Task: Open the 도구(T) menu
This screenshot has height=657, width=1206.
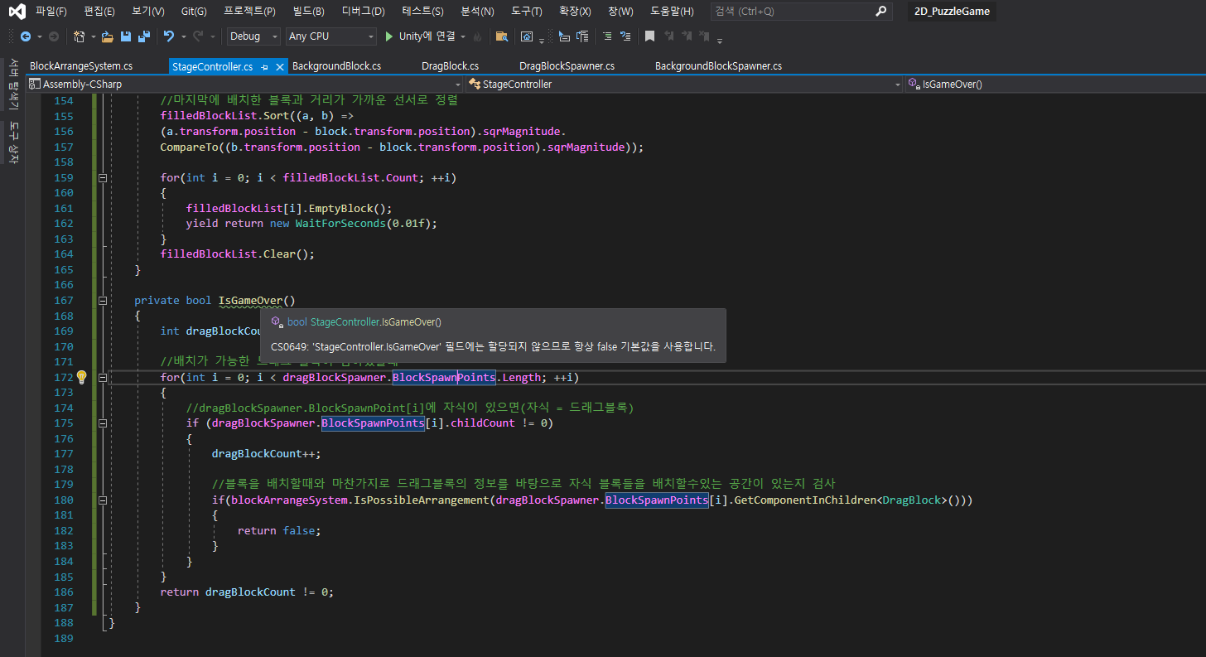Action: pyautogui.click(x=527, y=12)
